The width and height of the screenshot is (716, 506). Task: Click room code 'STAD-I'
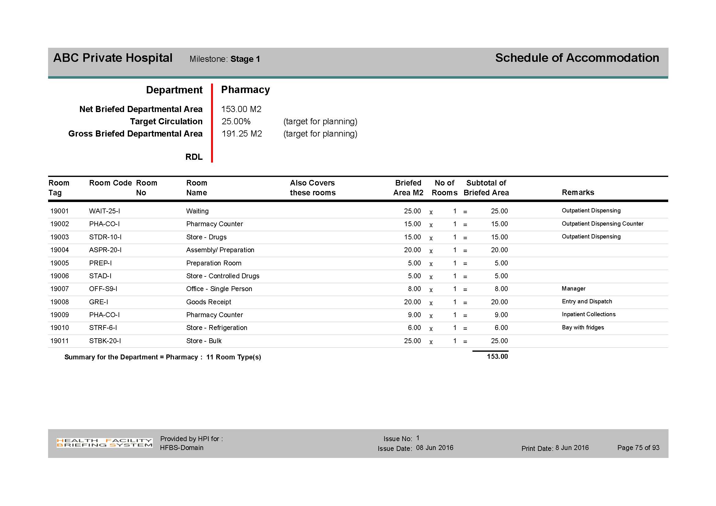[x=100, y=276]
